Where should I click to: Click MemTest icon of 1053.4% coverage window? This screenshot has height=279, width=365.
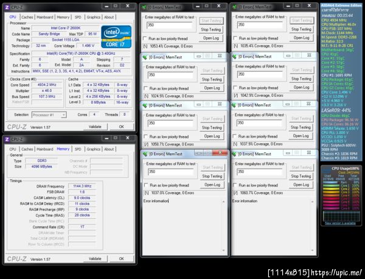tap(144, 7)
